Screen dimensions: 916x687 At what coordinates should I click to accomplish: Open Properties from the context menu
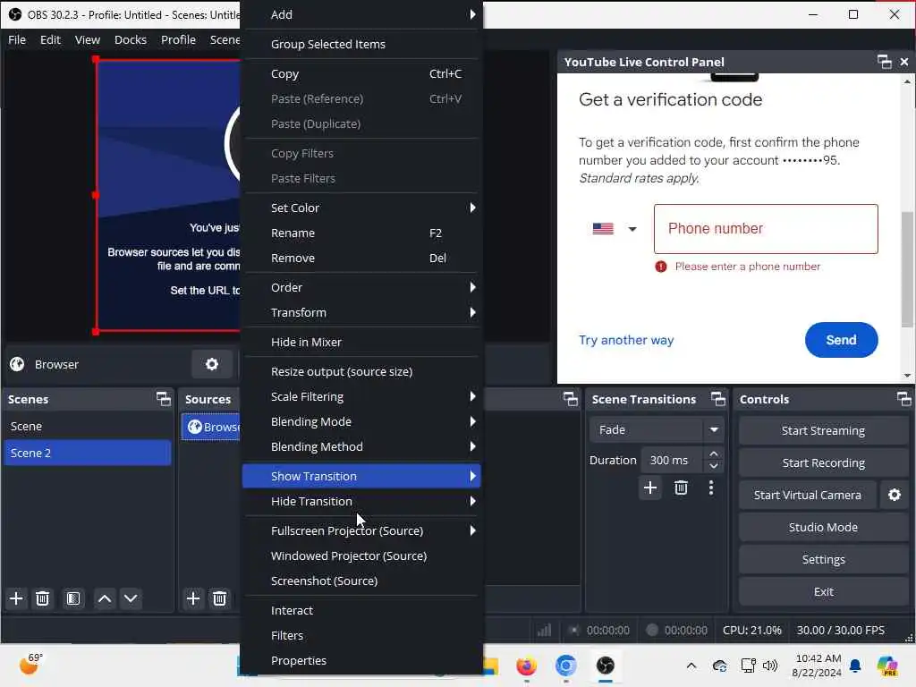[x=361, y=661]
